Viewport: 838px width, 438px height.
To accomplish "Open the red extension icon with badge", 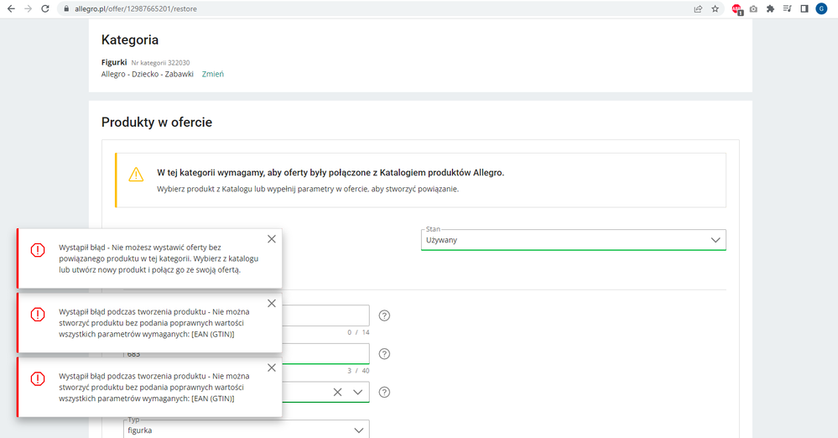I will coord(737,9).
